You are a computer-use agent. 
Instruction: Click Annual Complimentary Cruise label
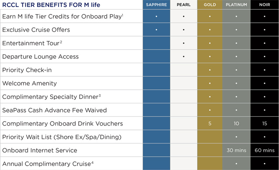click(x=48, y=164)
